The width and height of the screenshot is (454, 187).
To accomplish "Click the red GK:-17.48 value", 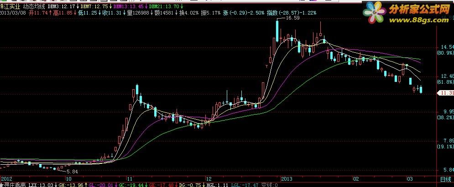I will click(x=162, y=185).
